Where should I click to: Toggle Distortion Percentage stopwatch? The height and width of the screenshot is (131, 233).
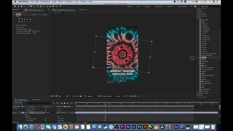[17, 33]
